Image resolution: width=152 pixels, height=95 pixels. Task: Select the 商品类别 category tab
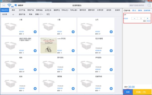click(5, 10)
